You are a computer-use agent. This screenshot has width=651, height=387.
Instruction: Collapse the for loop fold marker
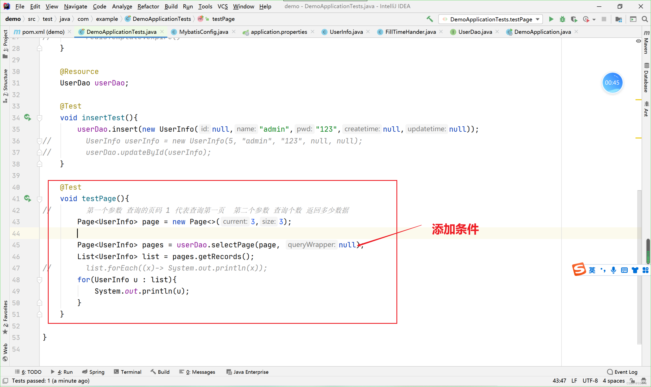click(40, 280)
